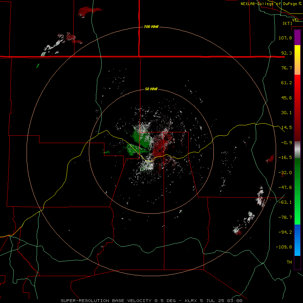Click the -16.5 value on velocity scale
Screen dimensions: 303x303
click(x=285, y=158)
